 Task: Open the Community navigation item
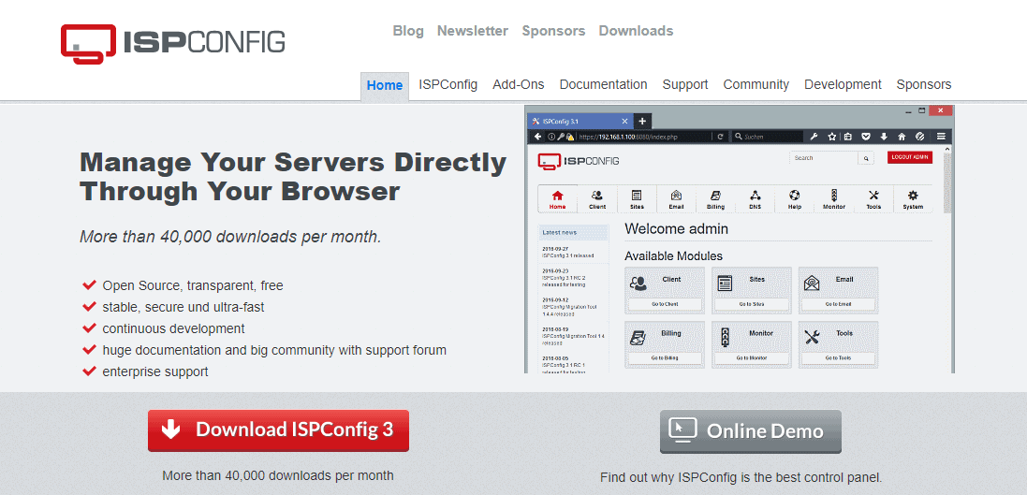(x=756, y=84)
